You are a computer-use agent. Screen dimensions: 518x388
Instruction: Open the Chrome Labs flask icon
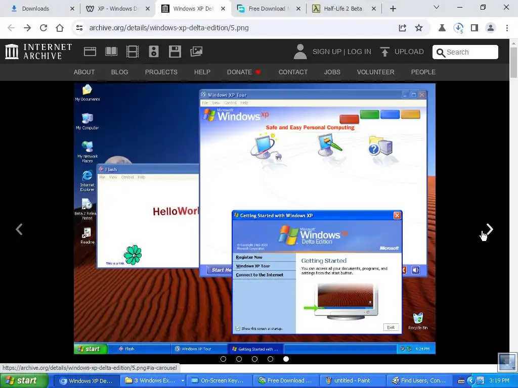click(x=442, y=28)
